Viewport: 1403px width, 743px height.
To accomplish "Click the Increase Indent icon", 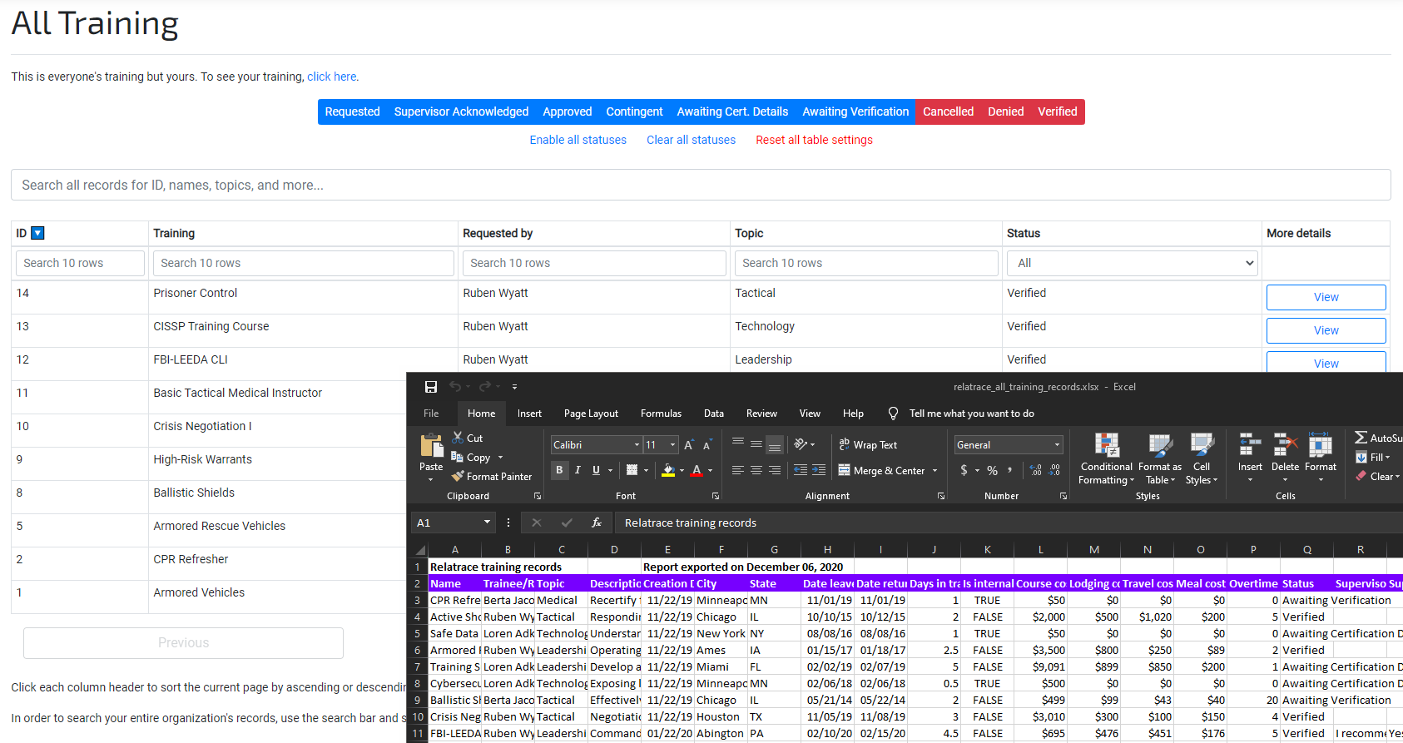I will click(819, 470).
